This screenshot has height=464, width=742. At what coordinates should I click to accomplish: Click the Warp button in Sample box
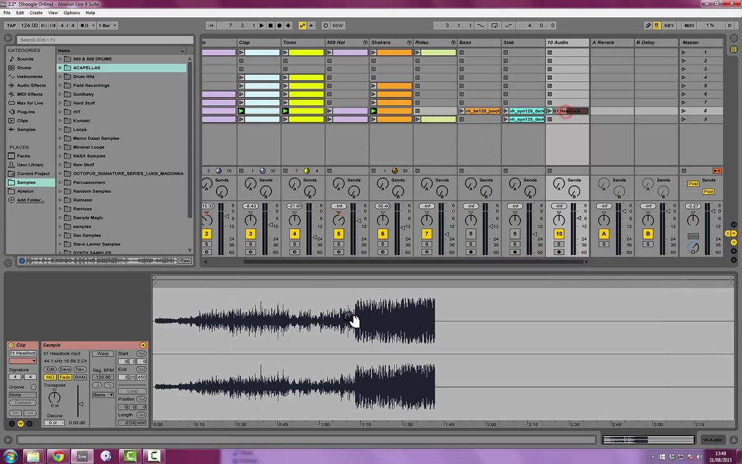click(102, 354)
